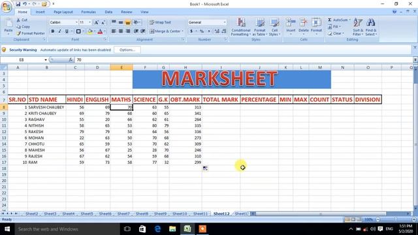Click the Windows Start button

[7, 229]
